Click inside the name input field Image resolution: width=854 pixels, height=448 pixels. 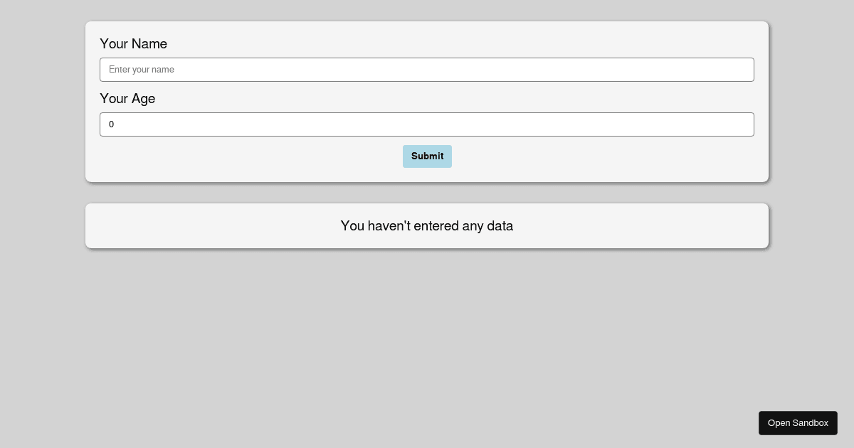click(x=427, y=69)
